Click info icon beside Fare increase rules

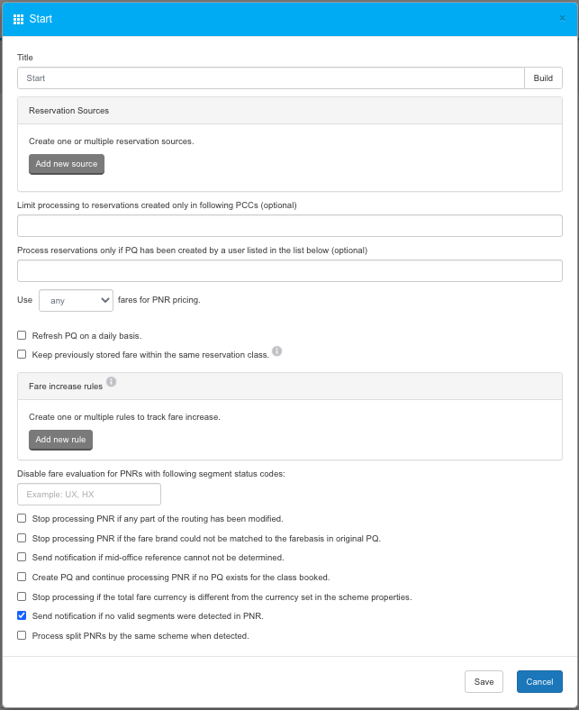click(112, 382)
